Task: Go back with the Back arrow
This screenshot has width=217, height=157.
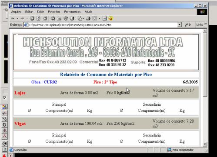Action: click(13, 18)
